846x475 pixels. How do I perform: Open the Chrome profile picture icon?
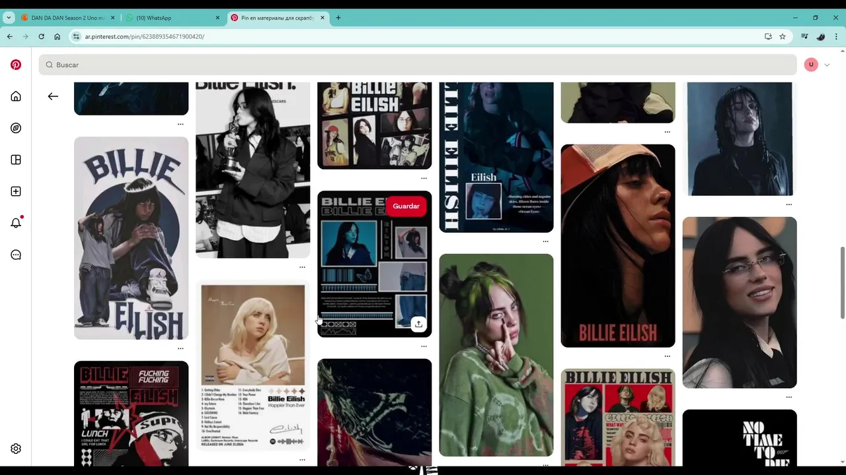(x=820, y=36)
